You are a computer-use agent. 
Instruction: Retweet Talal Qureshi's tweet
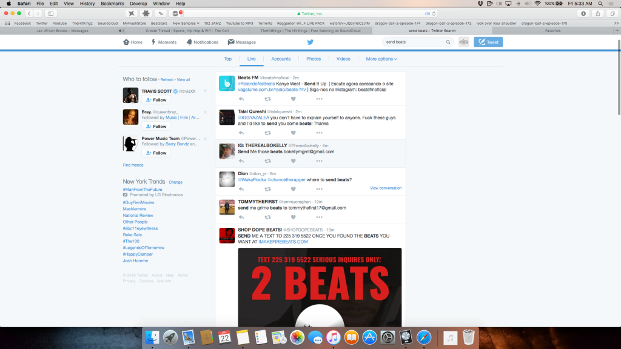click(267, 133)
